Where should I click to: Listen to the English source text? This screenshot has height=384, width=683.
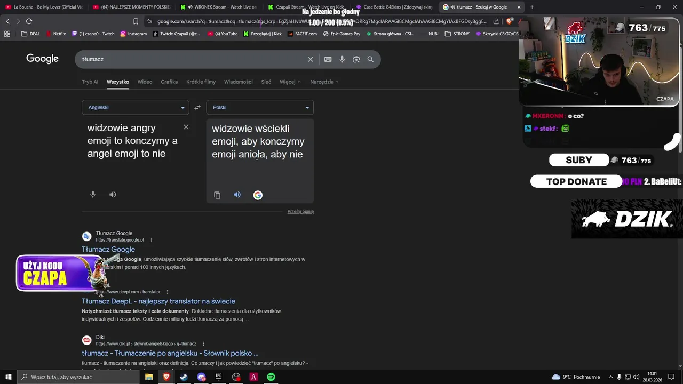pos(113,195)
